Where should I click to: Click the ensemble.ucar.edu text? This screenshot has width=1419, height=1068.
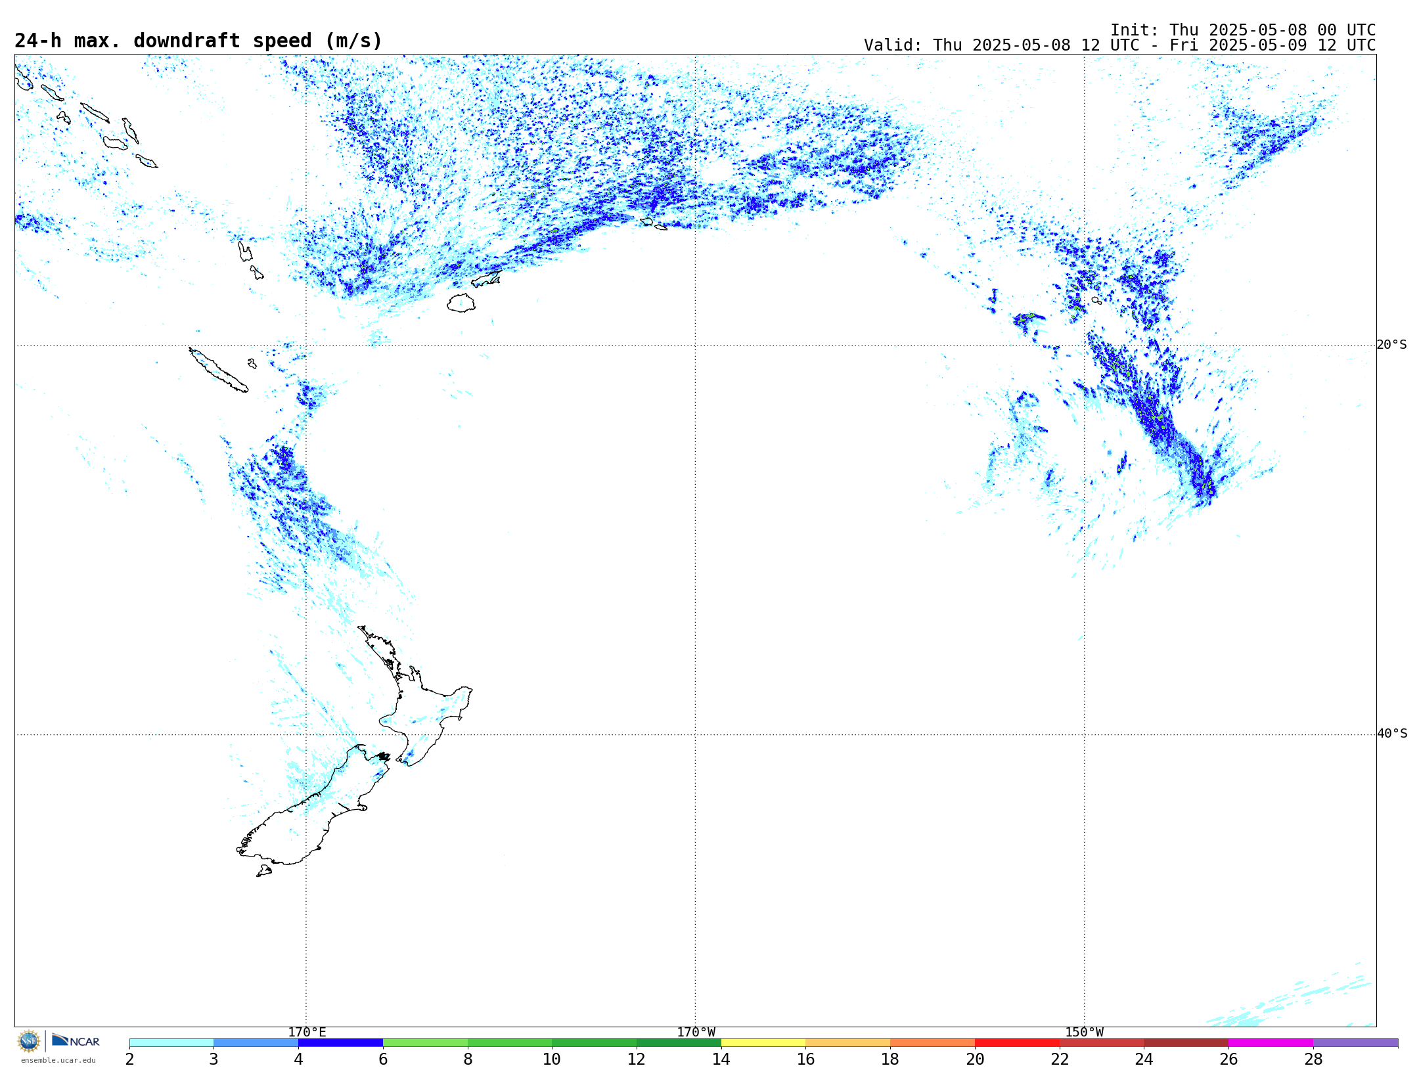click(x=58, y=1060)
